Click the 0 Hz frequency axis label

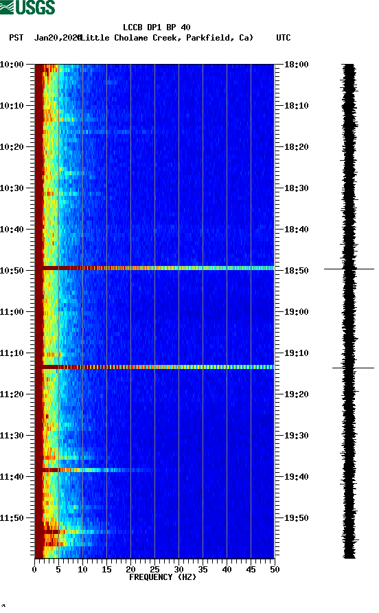(x=34, y=570)
